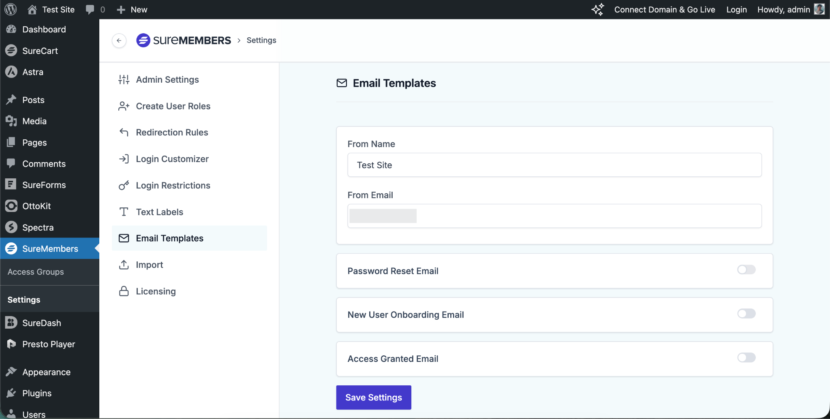
Task: Toggle New User Onboarding Email on
Action: [746, 314]
